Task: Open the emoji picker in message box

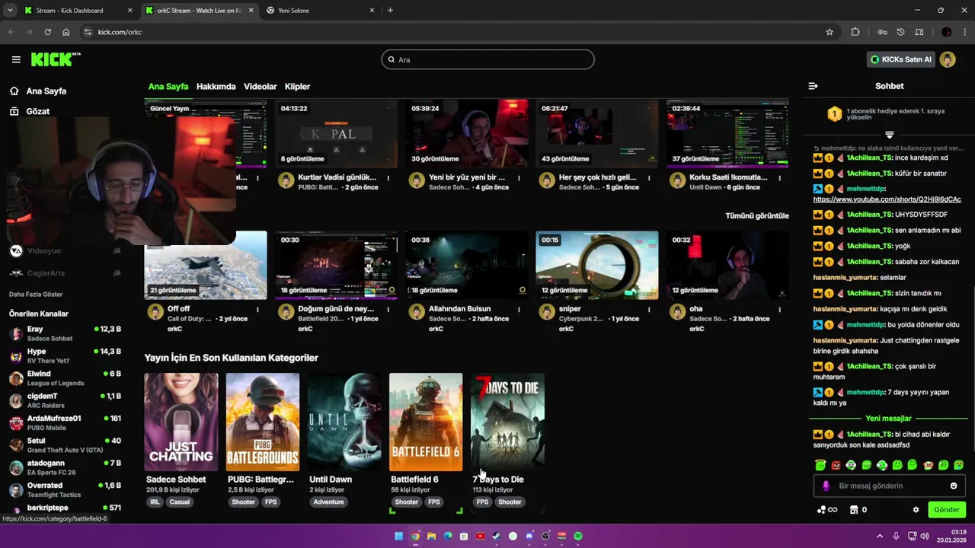Action: click(x=954, y=486)
